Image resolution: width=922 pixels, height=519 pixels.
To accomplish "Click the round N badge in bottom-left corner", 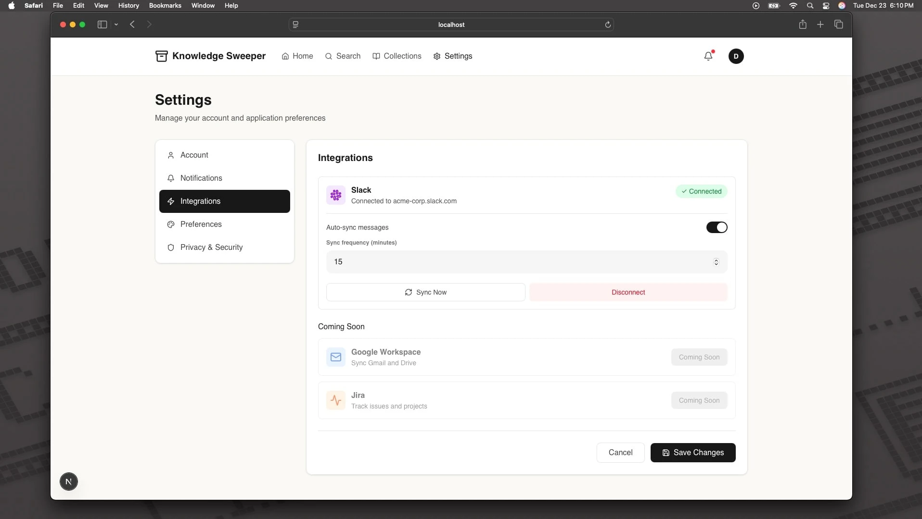I will [69, 482].
